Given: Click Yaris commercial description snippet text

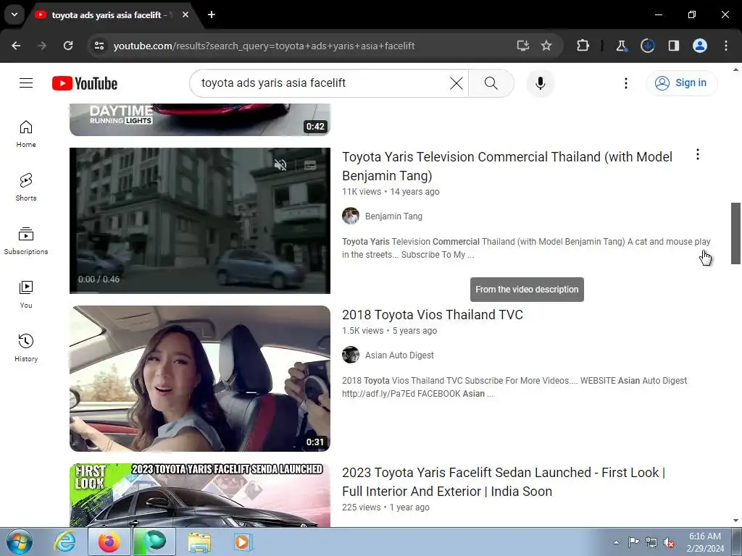Looking at the screenshot, I should [526, 248].
